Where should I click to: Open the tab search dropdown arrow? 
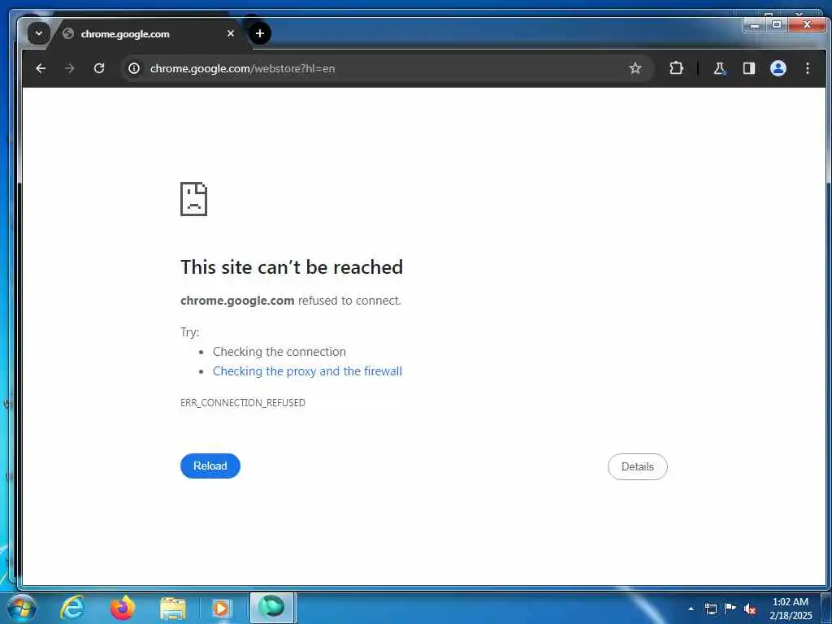pos(39,33)
